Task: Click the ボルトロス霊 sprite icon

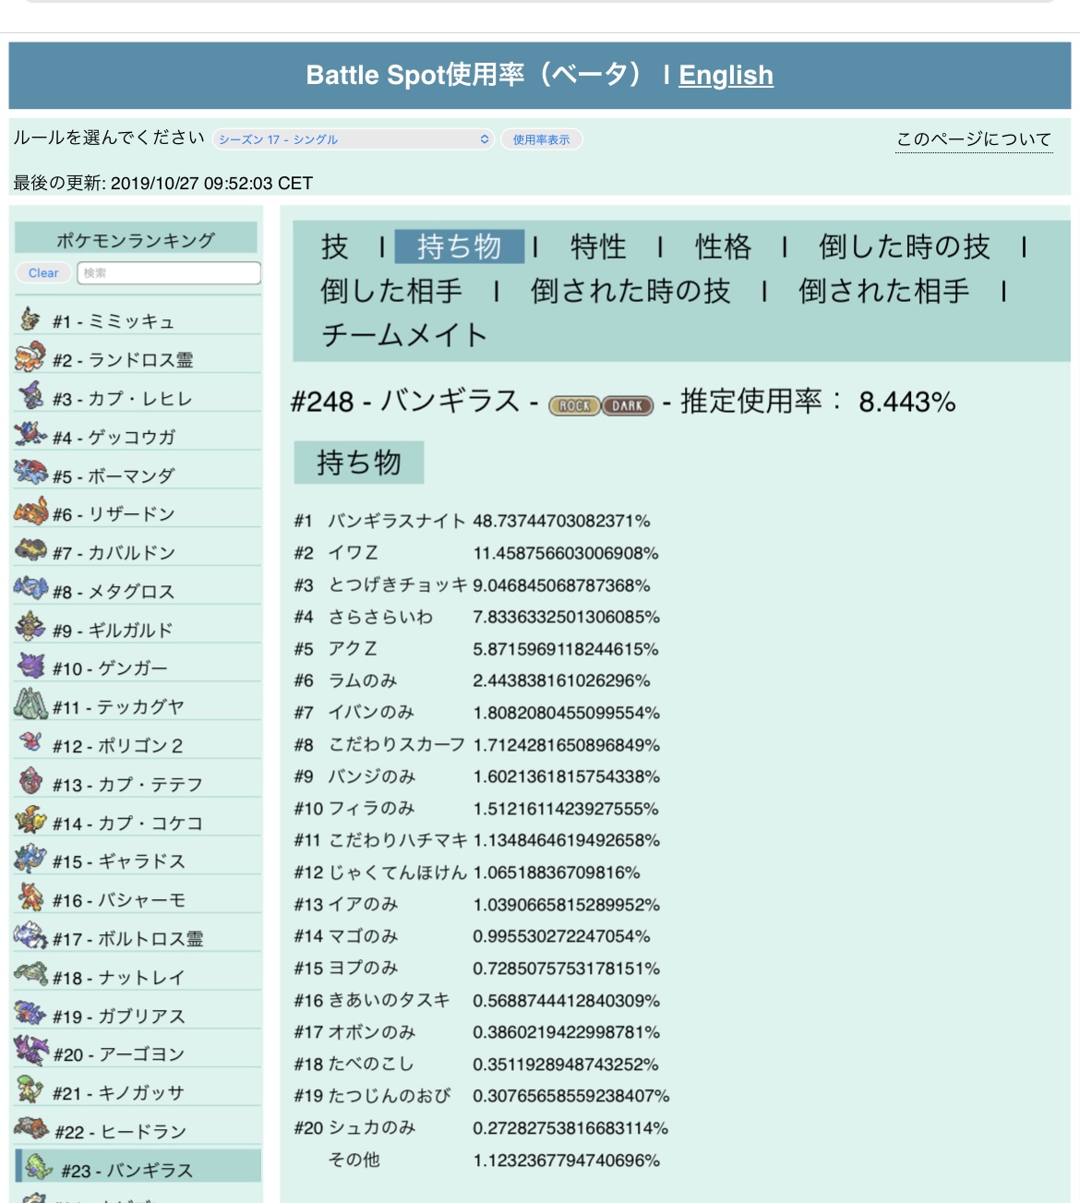Action: tap(30, 935)
